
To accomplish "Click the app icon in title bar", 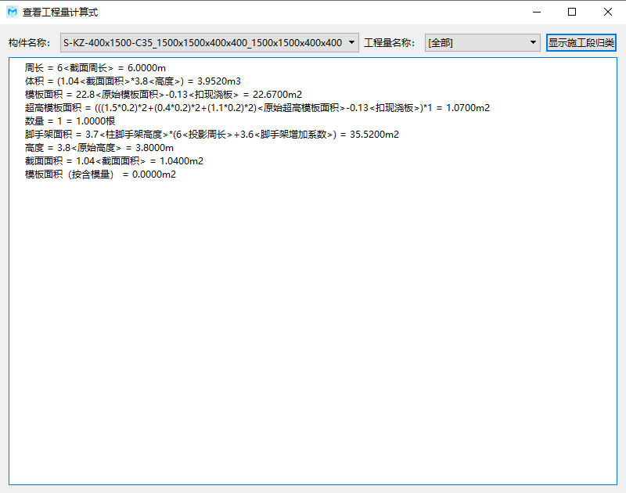I will 13,12.
